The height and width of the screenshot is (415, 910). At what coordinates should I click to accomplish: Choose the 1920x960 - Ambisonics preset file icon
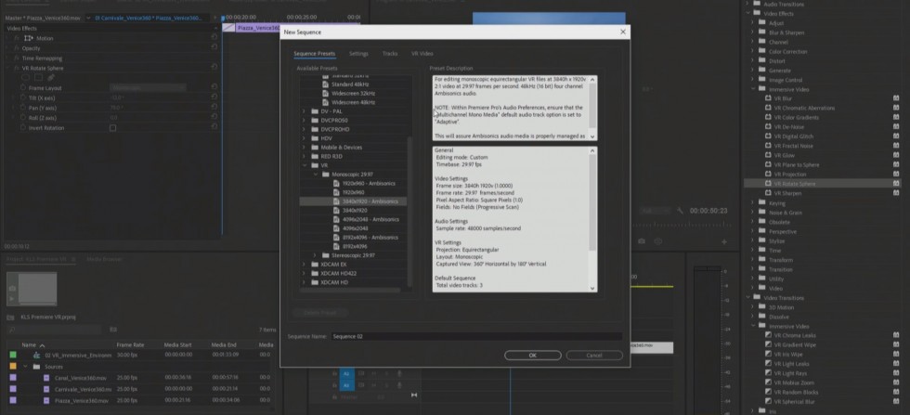[337, 184]
